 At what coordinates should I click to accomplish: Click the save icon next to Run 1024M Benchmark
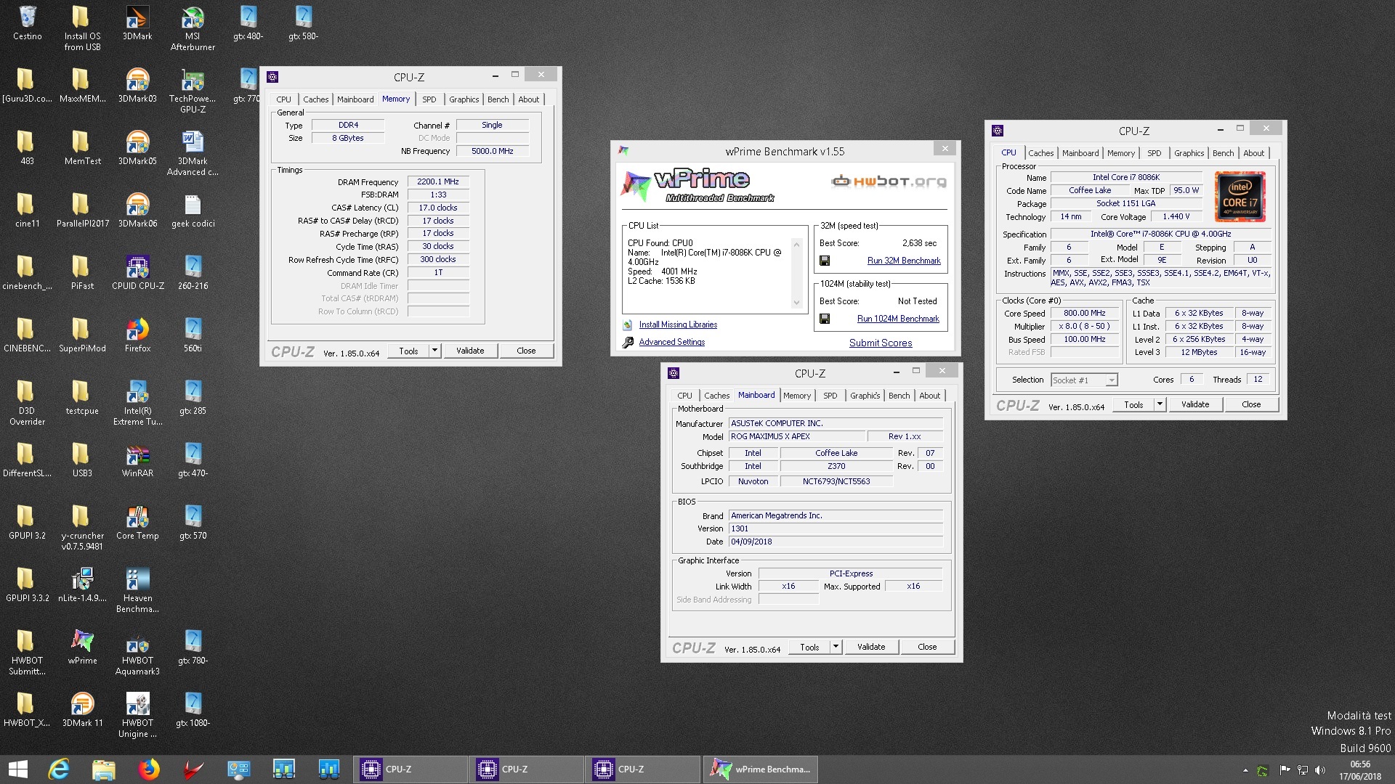tap(825, 319)
